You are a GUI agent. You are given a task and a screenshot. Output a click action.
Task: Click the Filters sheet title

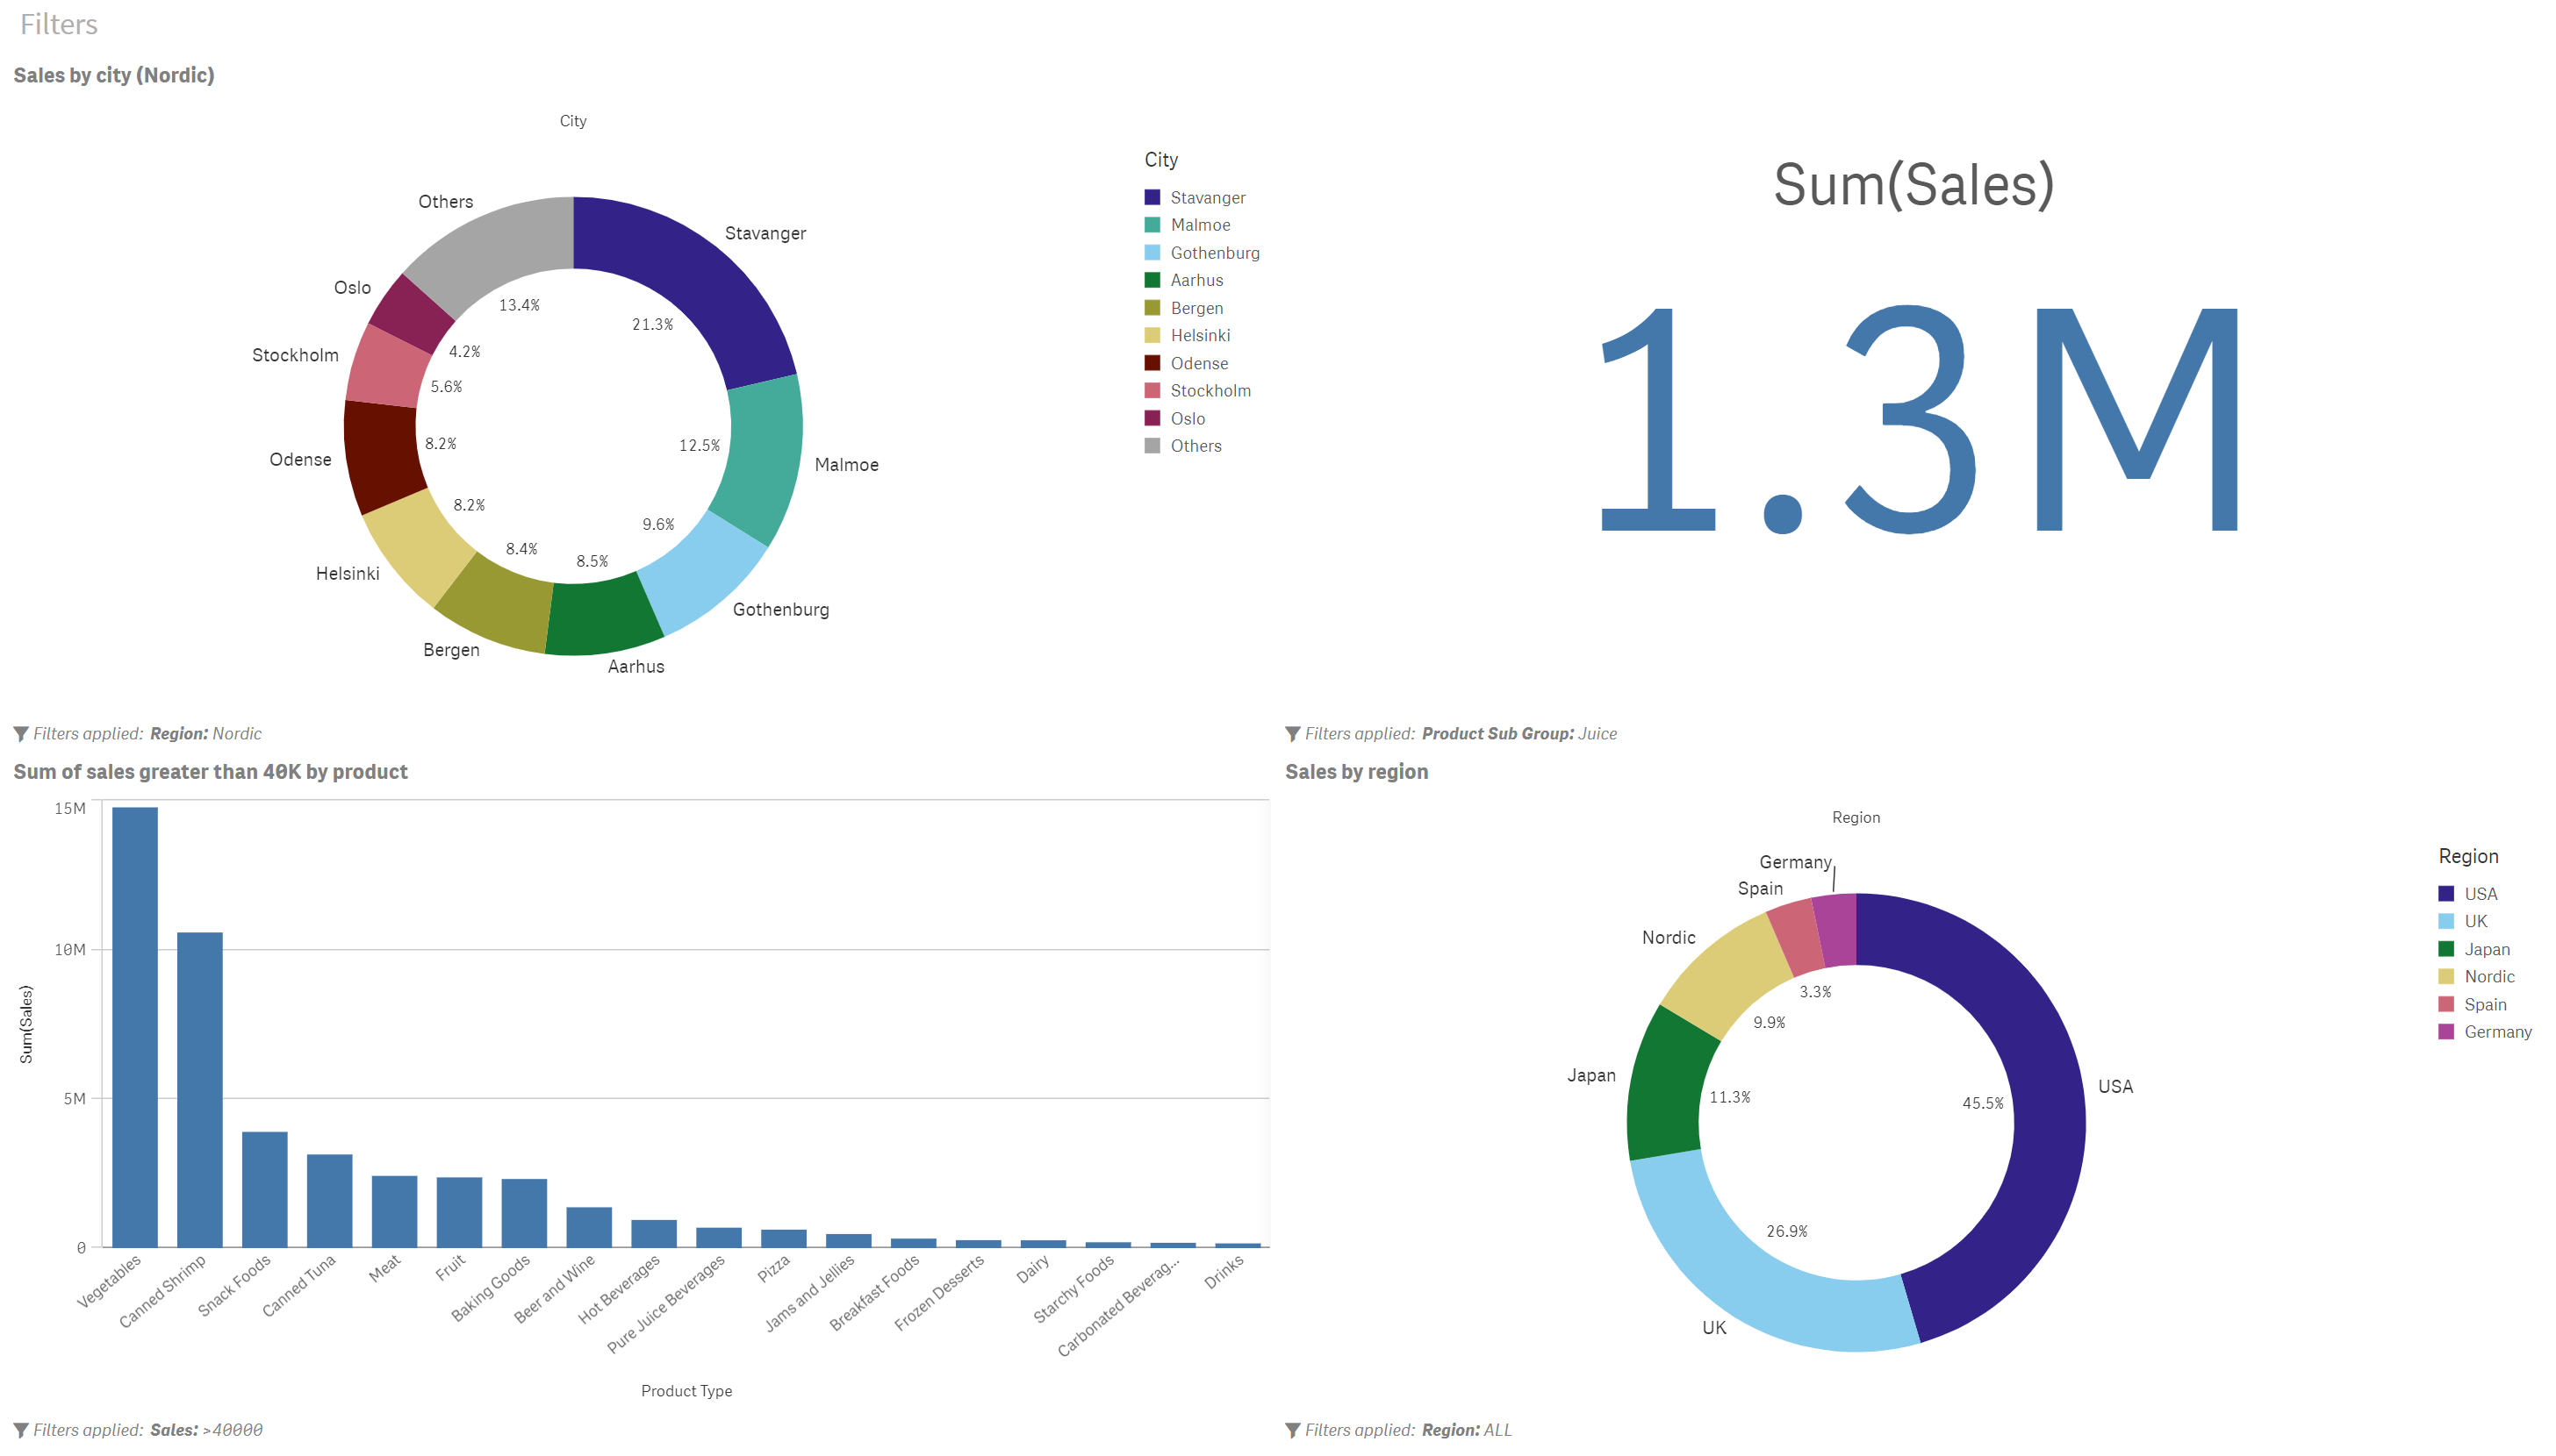[x=59, y=24]
